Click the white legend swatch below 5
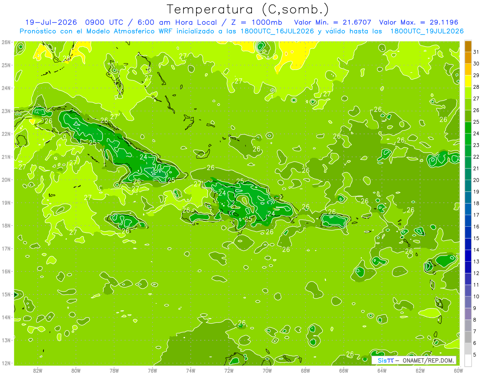487x376 pixels. 468,360
